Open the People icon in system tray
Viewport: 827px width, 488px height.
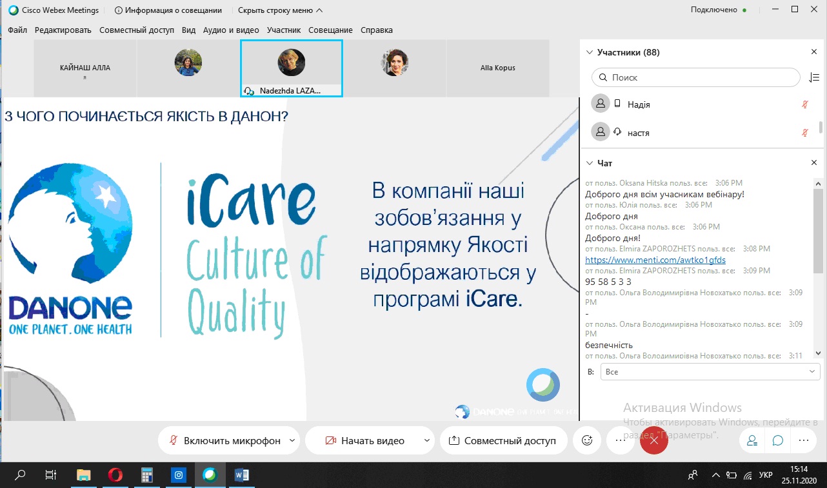click(693, 475)
